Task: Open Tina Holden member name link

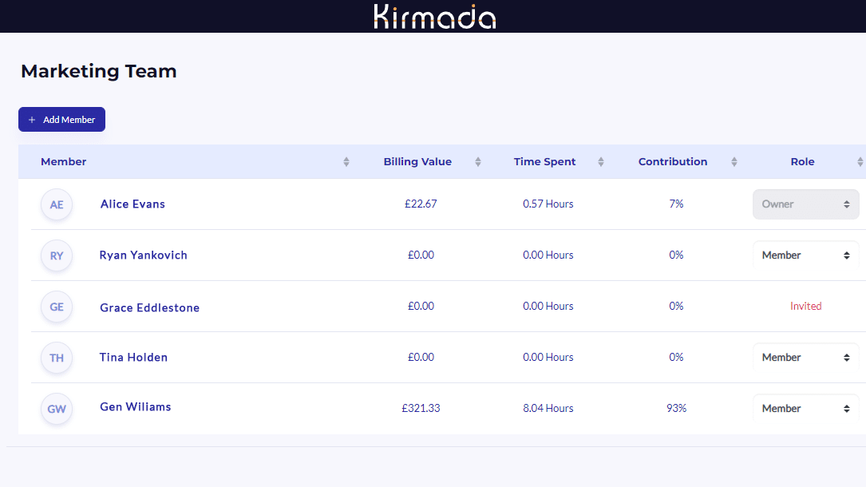Action: tap(133, 357)
